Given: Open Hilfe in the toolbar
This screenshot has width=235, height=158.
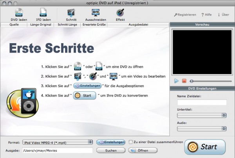Looking at the screenshot, I should pos(206,15).
